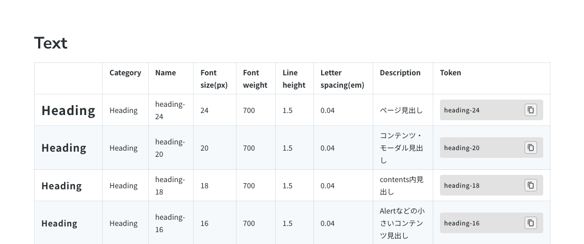Copy the heading-24 token

click(531, 110)
